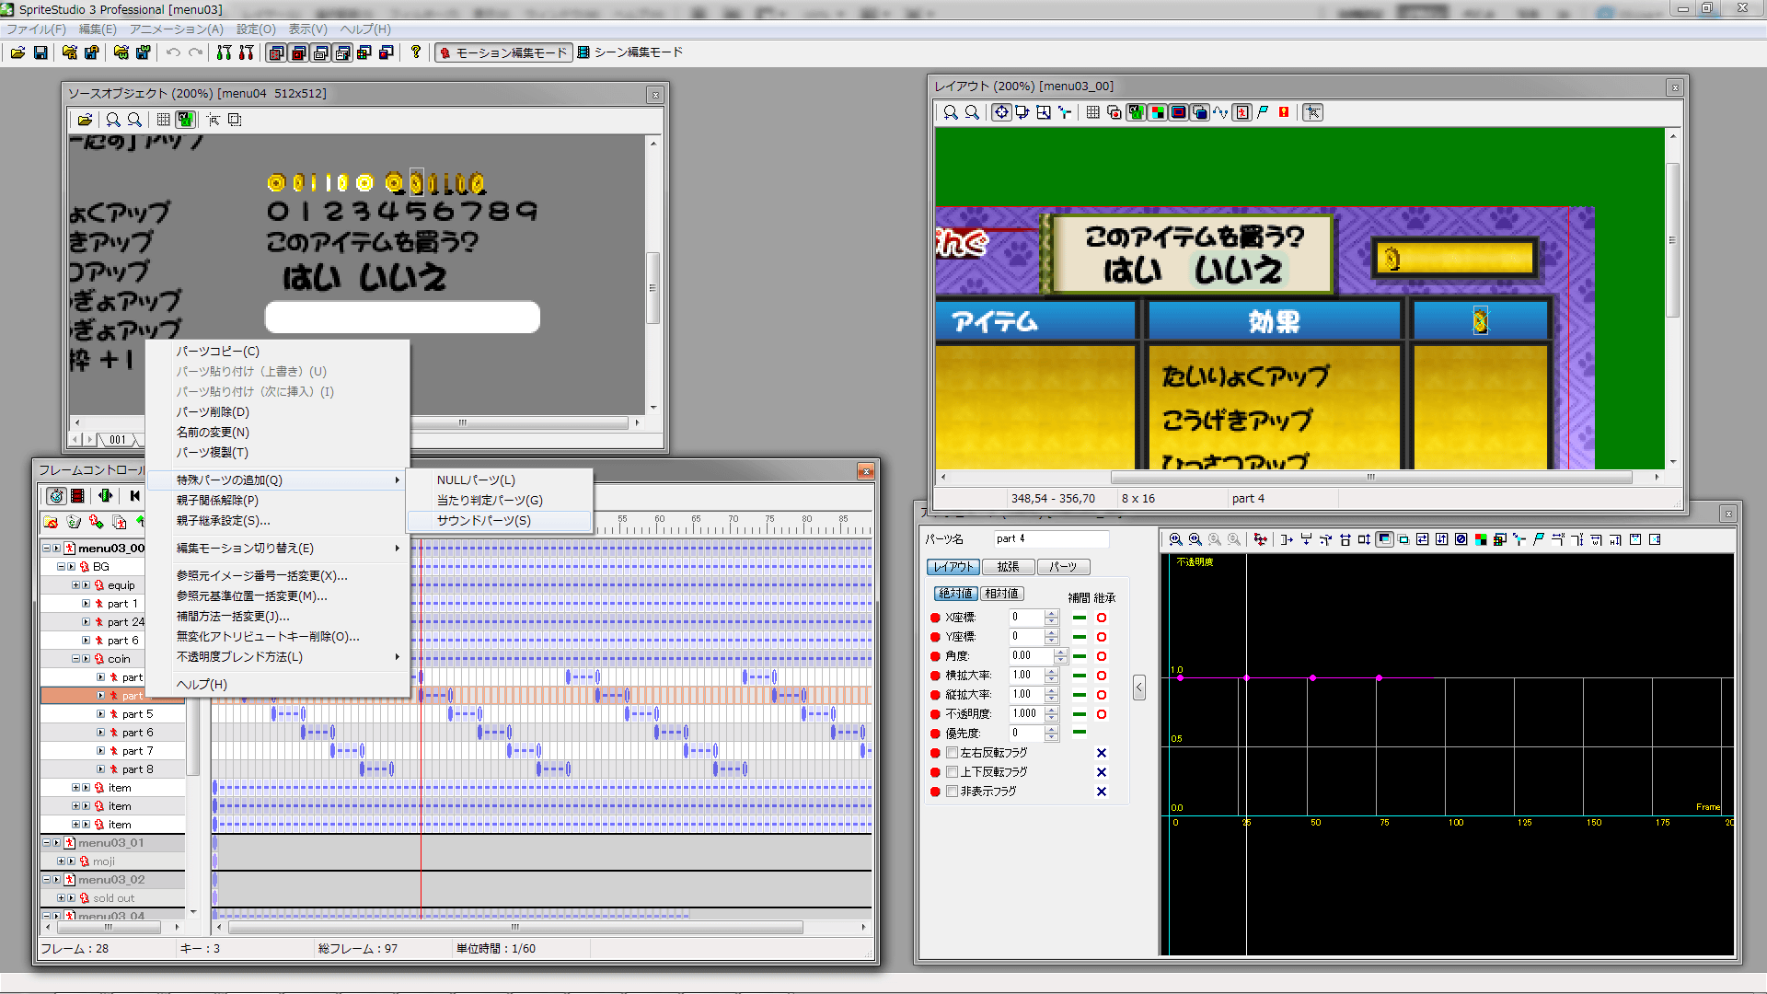
Task: Click the horizontal scrollbar thumb in Layout window
Action: pyautogui.click(x=1371, y=477)
